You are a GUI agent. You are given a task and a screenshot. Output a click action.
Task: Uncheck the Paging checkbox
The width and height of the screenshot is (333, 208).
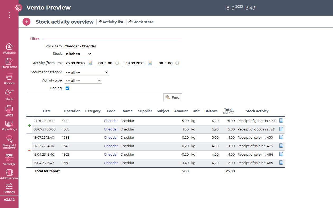[67, 88]
